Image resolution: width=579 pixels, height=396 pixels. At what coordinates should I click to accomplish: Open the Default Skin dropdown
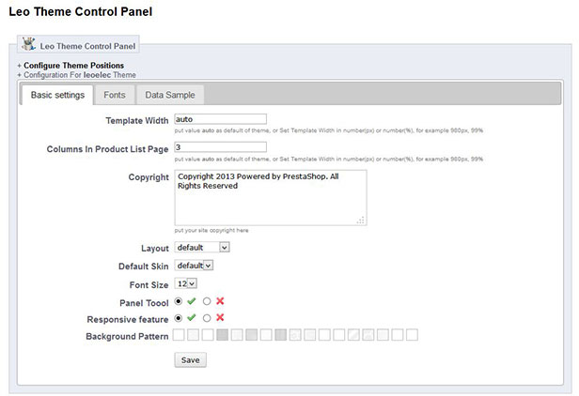click(194, 266)
